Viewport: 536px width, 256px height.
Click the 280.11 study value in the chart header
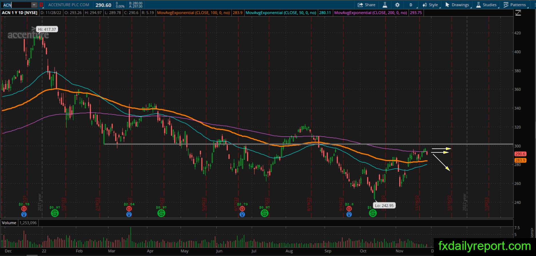325,13
